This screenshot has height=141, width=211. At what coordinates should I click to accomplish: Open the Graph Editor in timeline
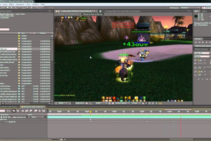[x=44, y=111]
